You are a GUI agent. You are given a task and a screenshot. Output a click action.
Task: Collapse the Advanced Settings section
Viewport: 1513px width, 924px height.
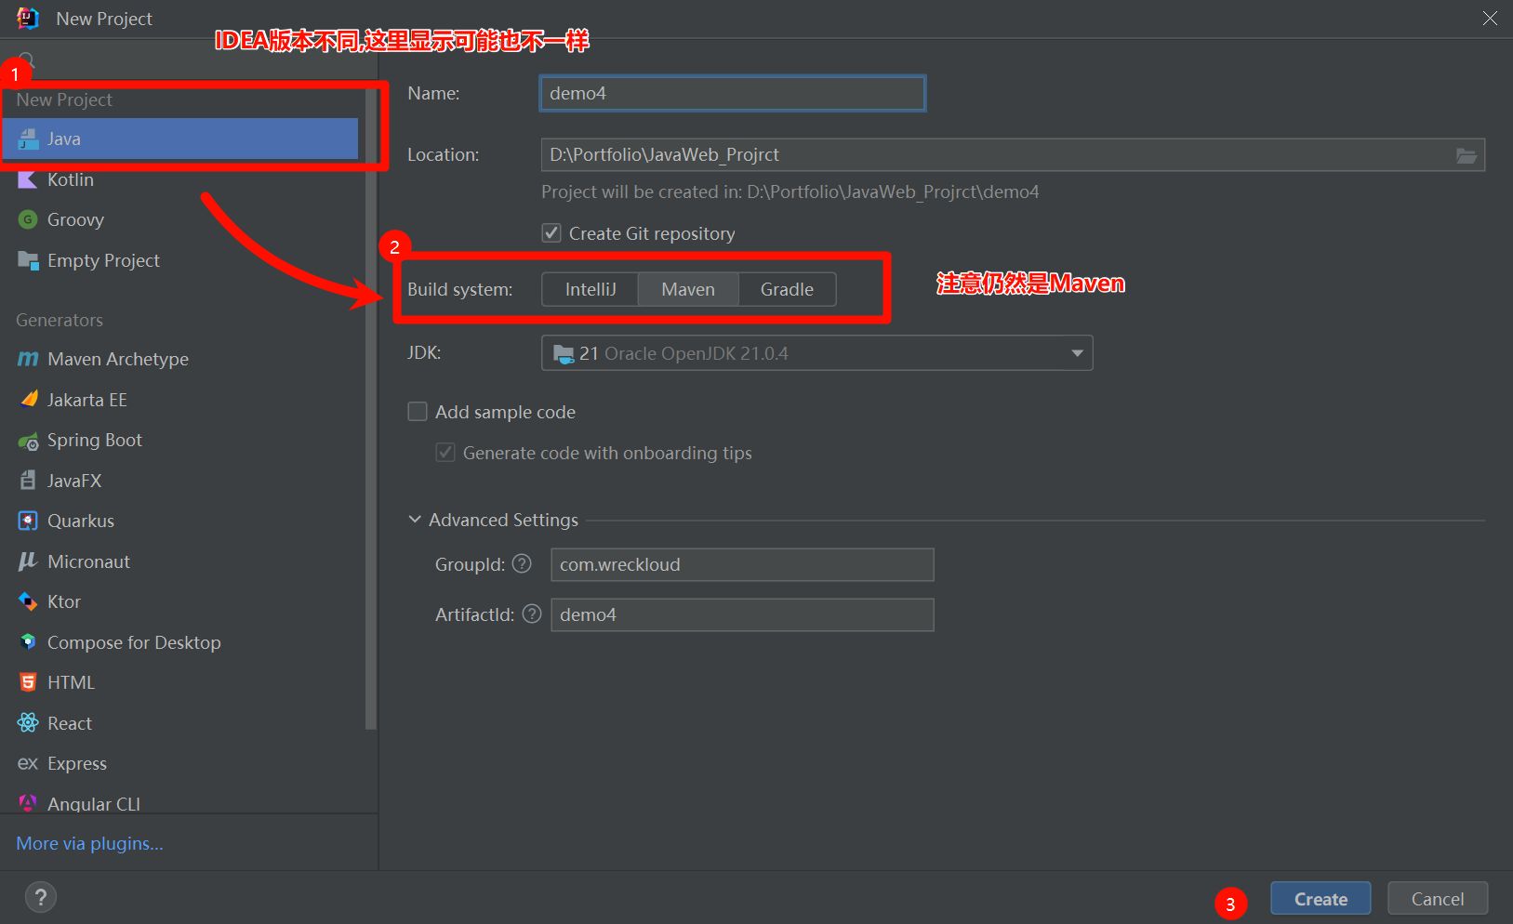click(415, 520)
